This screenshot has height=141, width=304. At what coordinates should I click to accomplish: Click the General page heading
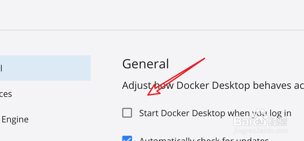pos(145,64)
